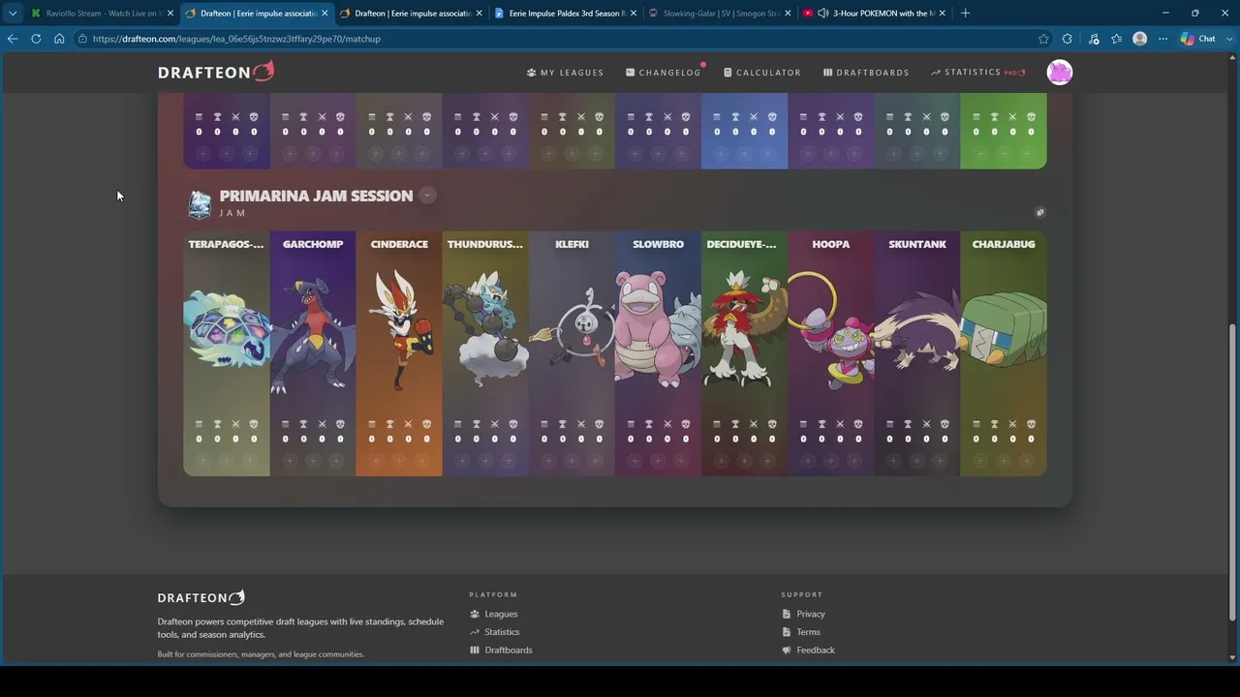
Task: Click the KLEFKI card title
Action: (x=572, y=244)
